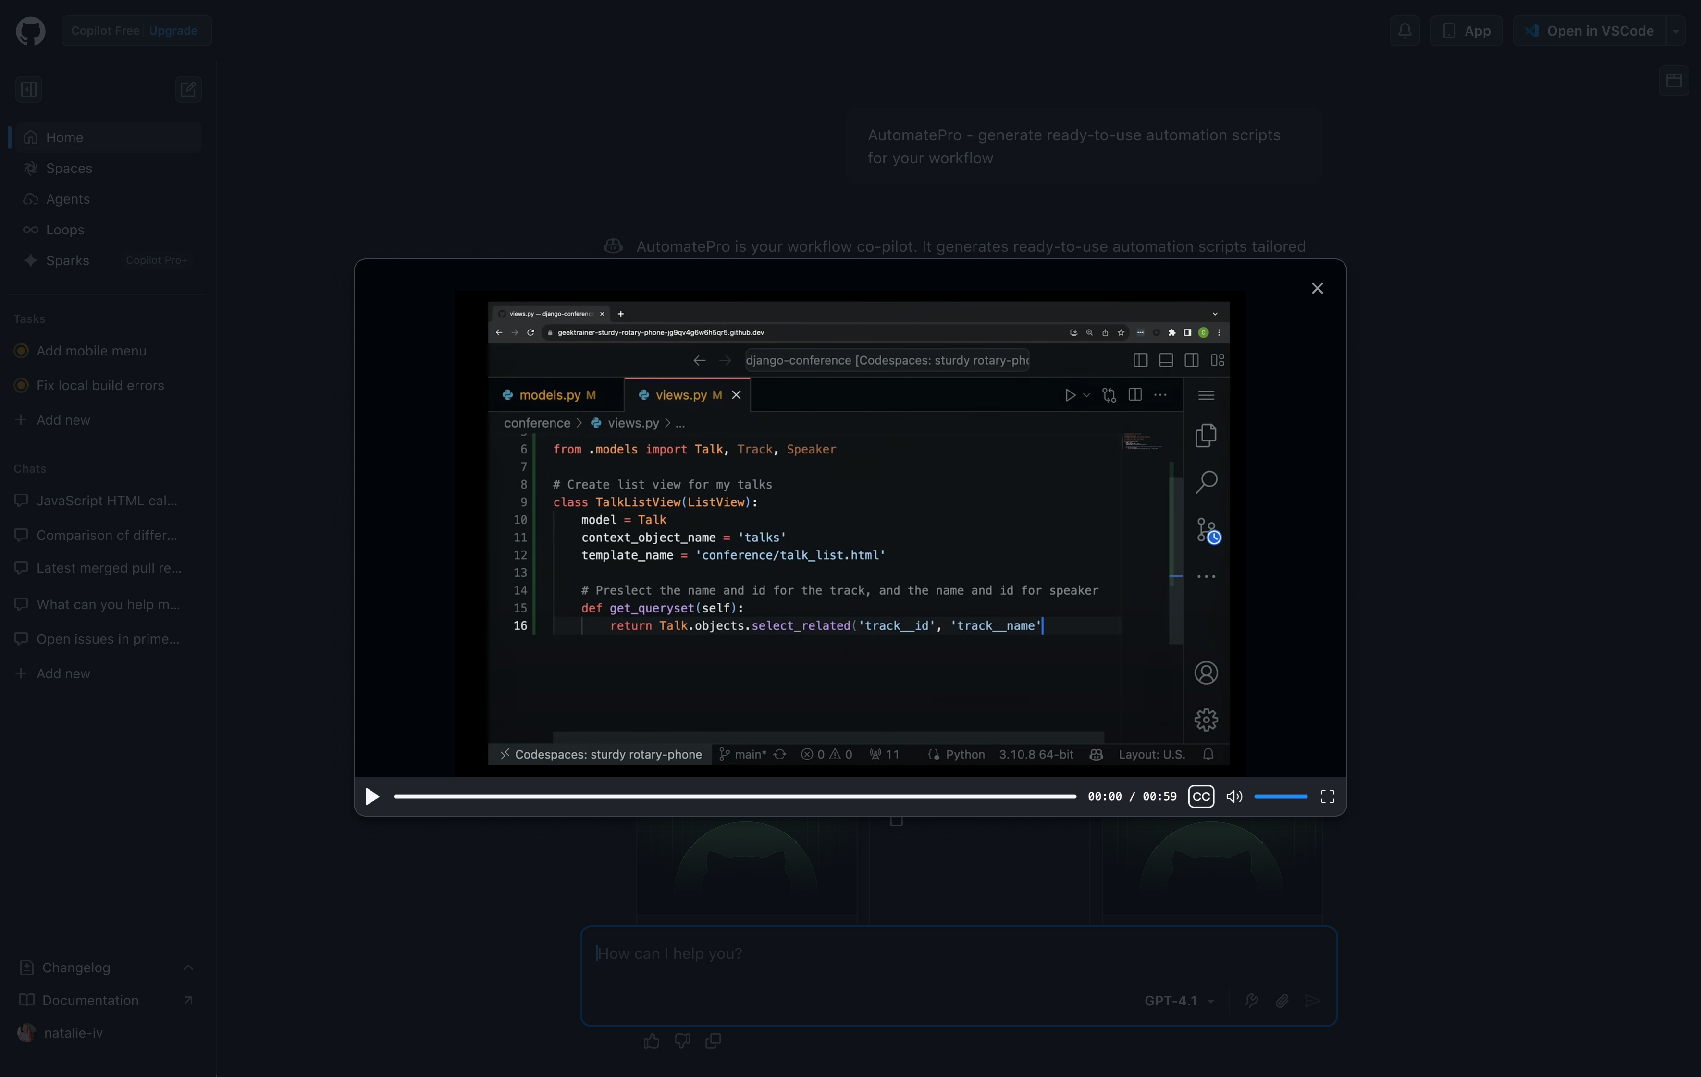
Task: Start a new chat with compose icon
Action: click(188, 90)
